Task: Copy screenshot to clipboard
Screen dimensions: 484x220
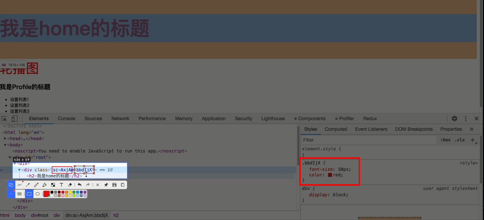Action: pos(122,185)
